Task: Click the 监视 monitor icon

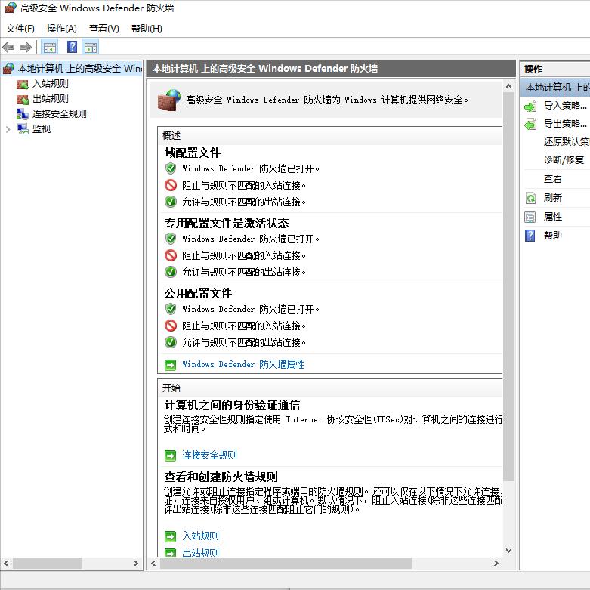Action: (x=23, y=129)
